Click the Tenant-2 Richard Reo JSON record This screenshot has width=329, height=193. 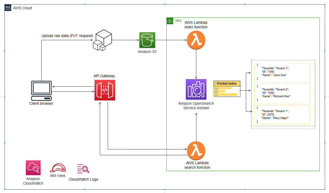pos(282,94)
